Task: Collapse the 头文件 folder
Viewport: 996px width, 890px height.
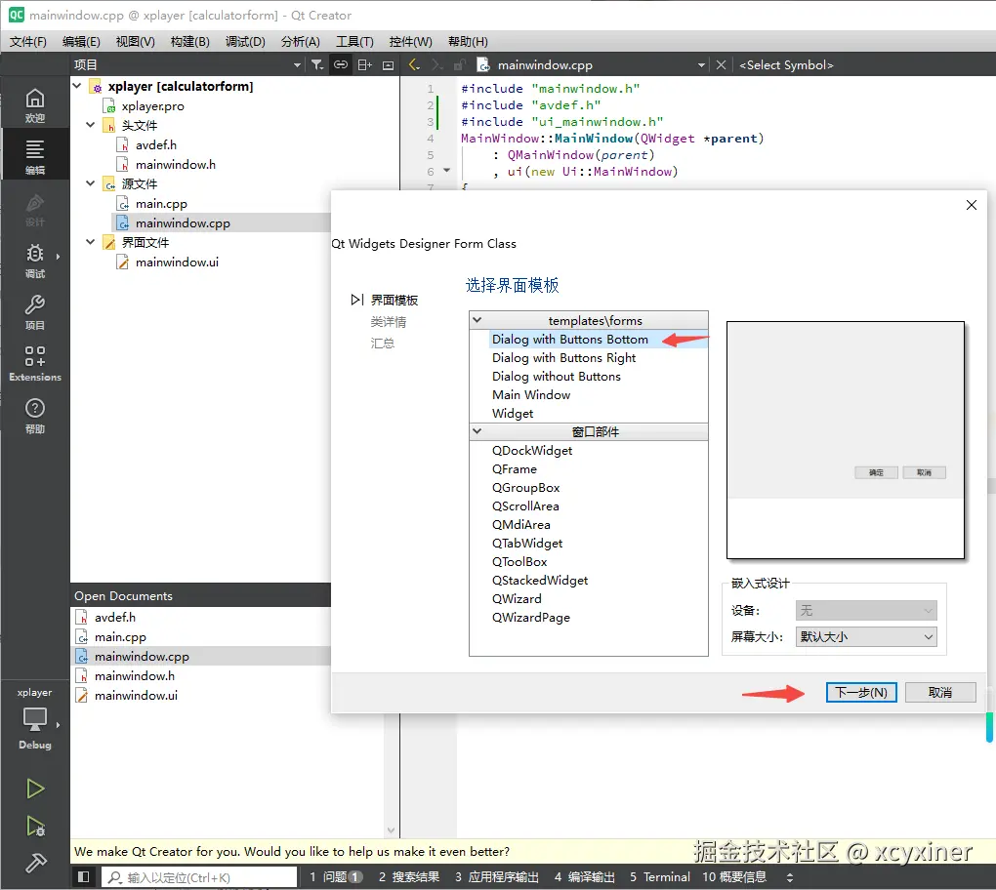Action: click(x=91, y=125)
